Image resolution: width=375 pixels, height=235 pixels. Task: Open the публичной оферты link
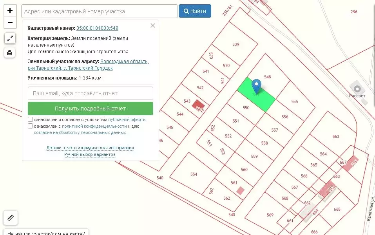(127, 119)
